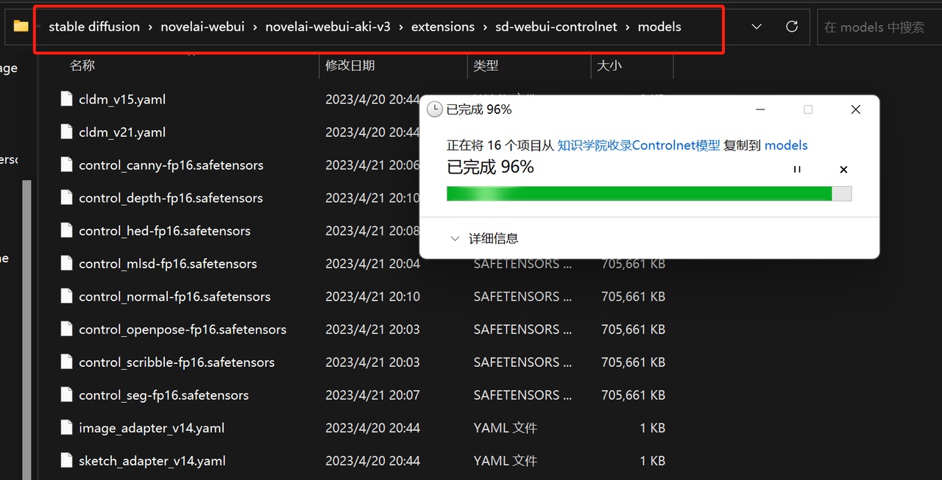Select the control_openpose-fp16.safetensors file icon

click(x=67, y=329)
